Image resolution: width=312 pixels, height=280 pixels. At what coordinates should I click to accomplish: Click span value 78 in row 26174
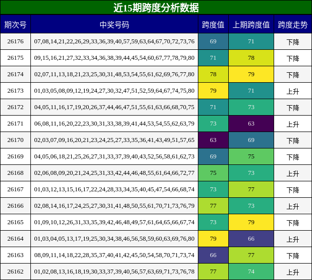click(213, 74)
